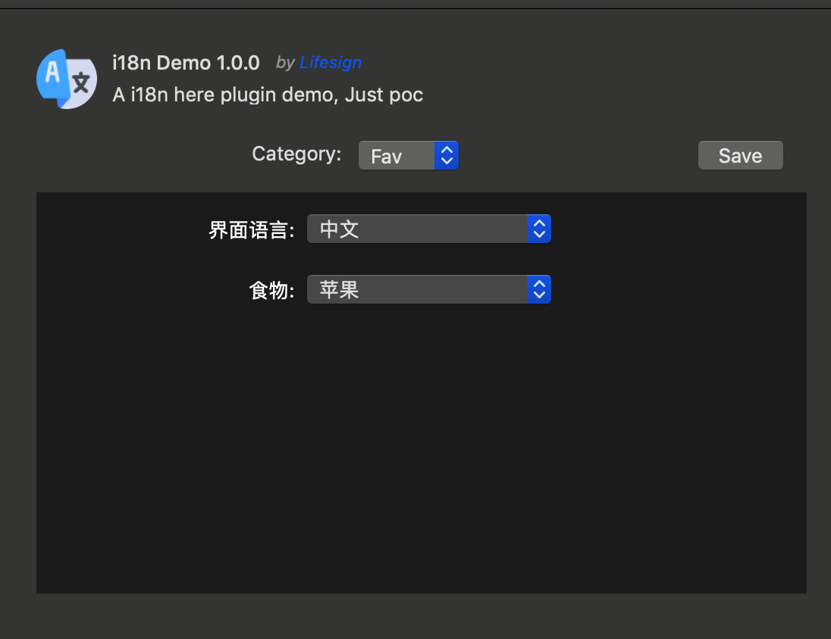Open the Category dropdown showing Fav
The image size is (831, 639).
[x=408, y=156]
